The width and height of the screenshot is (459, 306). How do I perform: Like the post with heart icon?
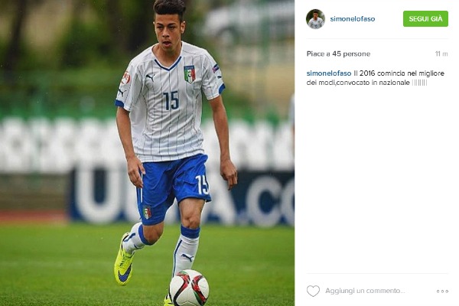313,291
